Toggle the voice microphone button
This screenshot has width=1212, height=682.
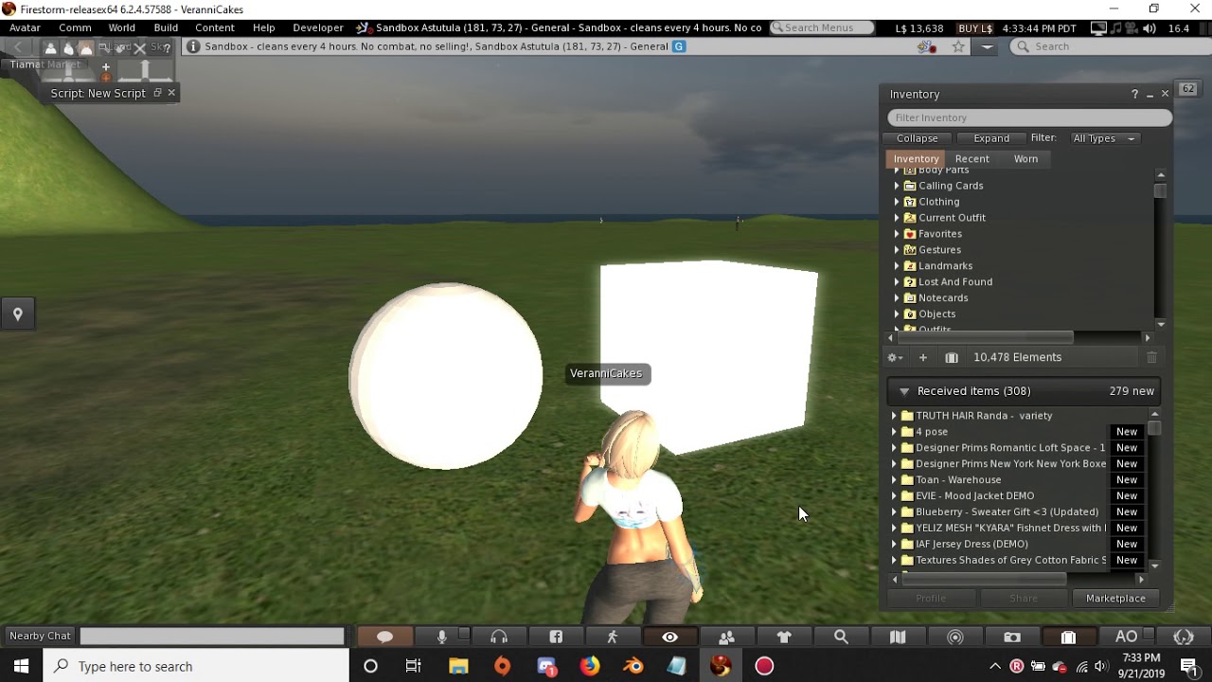tap(441, 637)
